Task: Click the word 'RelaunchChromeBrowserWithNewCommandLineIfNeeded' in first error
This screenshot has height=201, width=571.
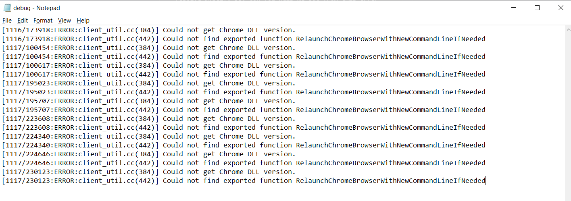Action: 391,39
